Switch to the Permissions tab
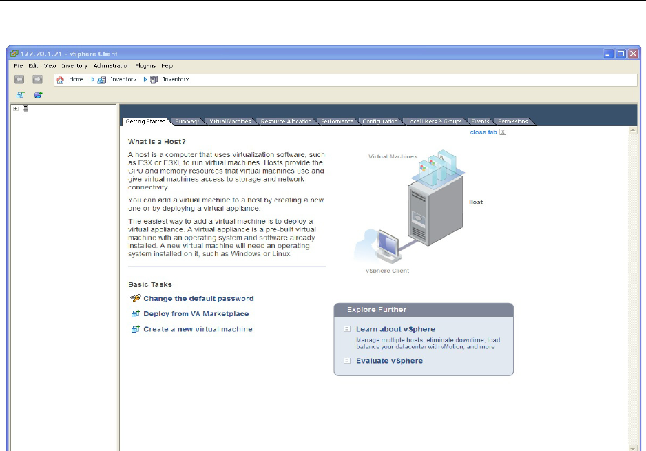Image resolution: width=646 pixels, height=451 pixels. [512, 121]
